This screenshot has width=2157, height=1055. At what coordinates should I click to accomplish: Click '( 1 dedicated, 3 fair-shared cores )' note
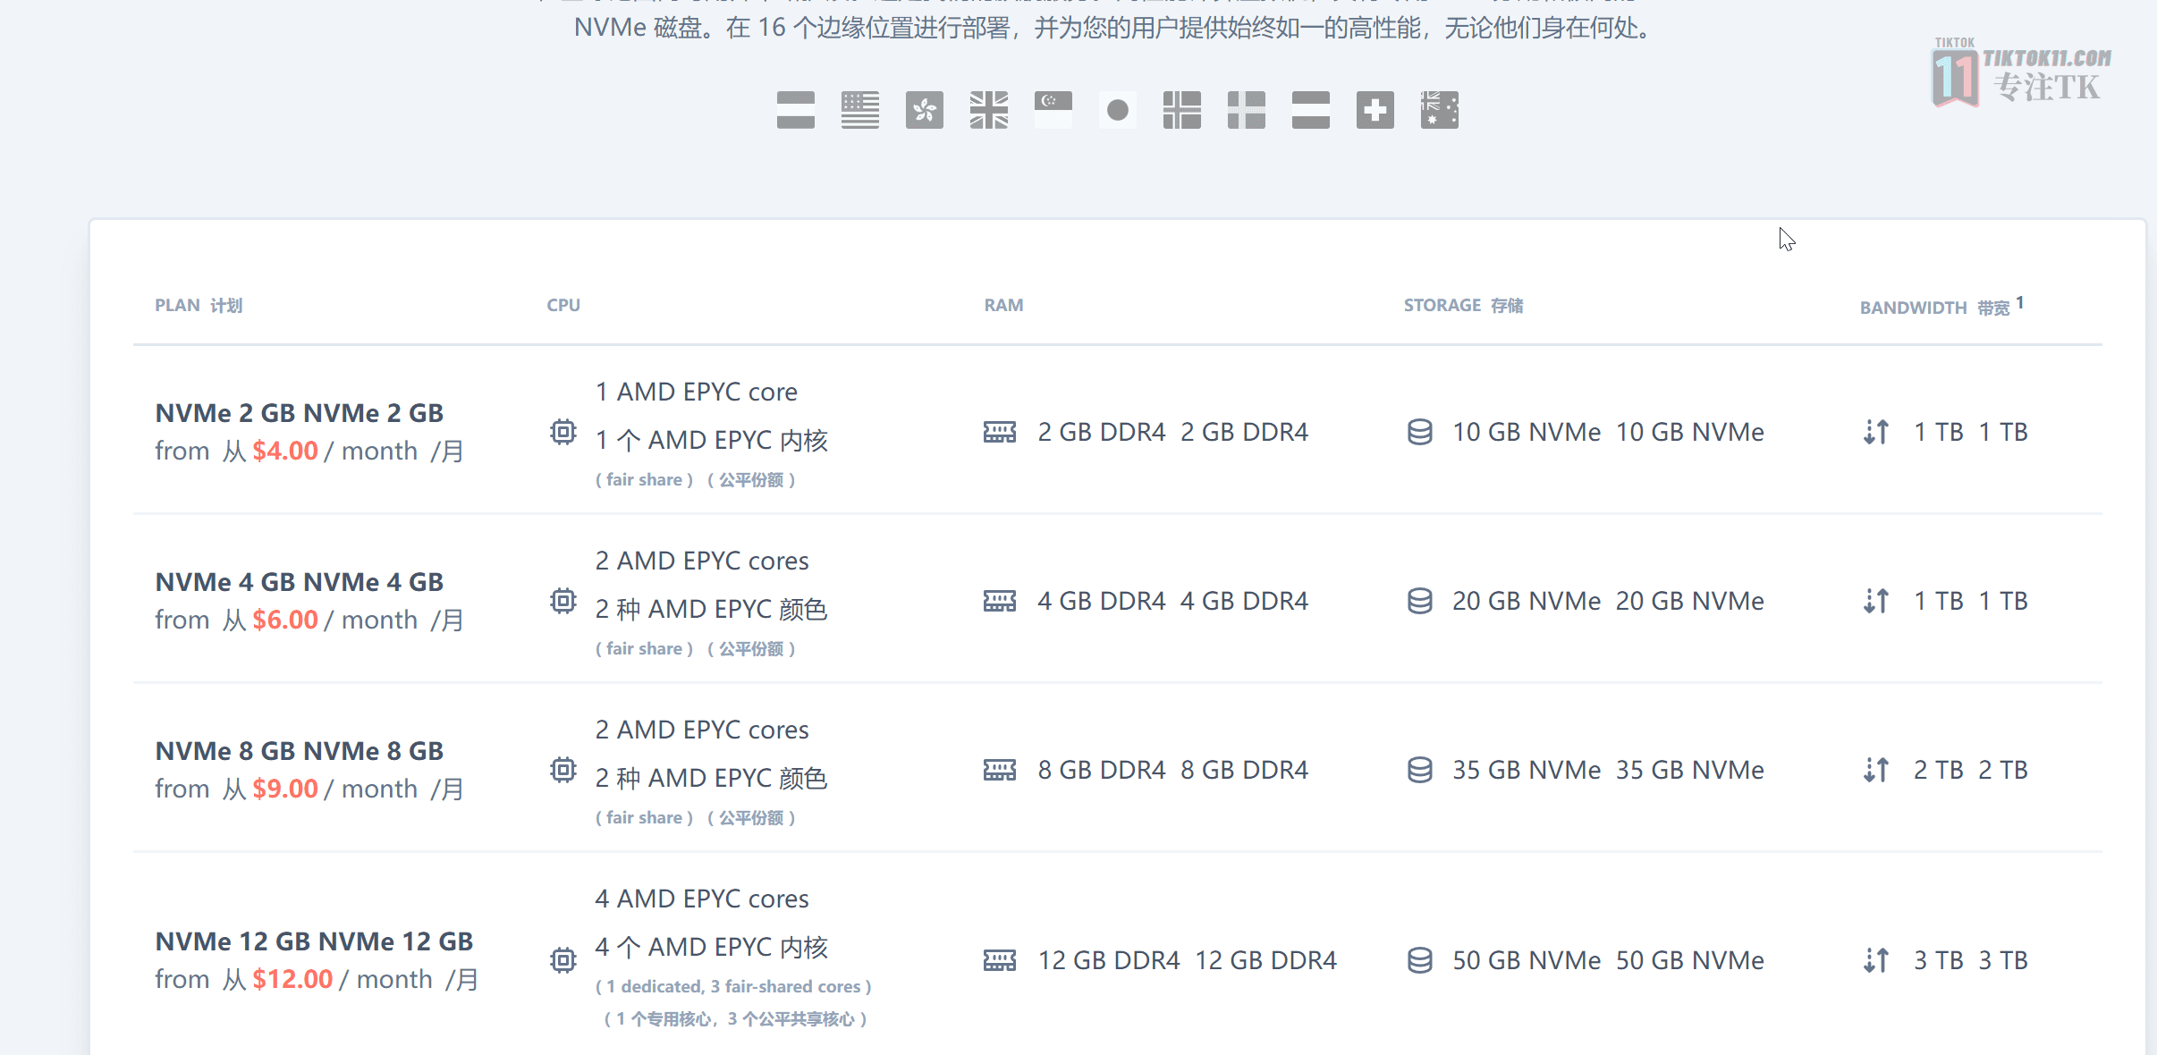(733, 986)
